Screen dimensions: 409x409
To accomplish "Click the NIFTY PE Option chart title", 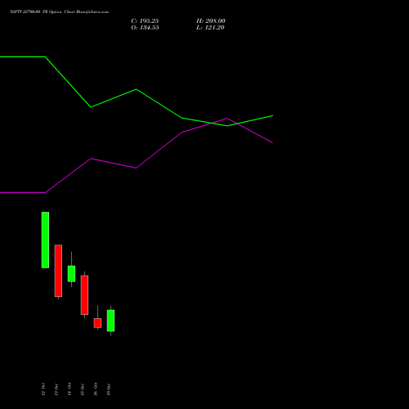I will [59, 11].
